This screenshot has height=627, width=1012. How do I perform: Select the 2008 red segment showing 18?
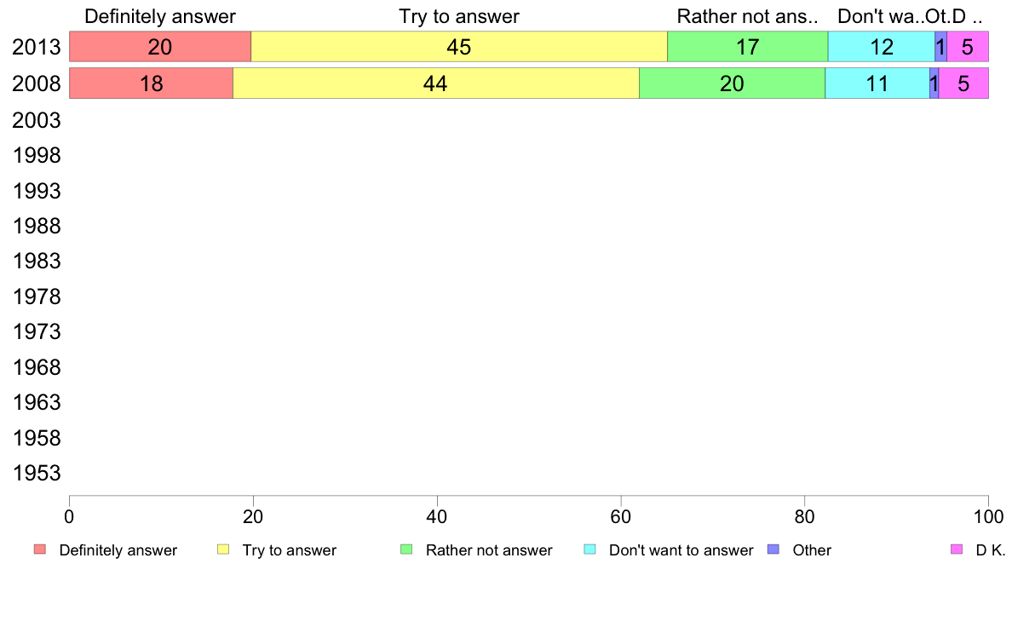coord(151,83)
